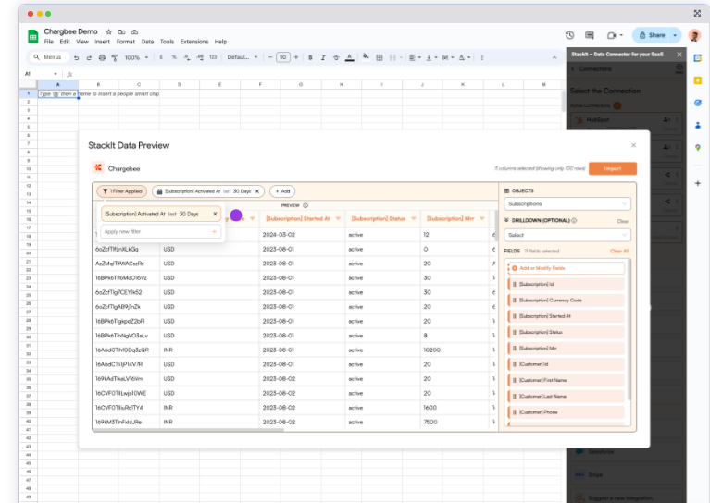The width and height of the screenshot is (710, 503).
Task: Click filter icon on Subscription Started At column
Action: (338, 219)
